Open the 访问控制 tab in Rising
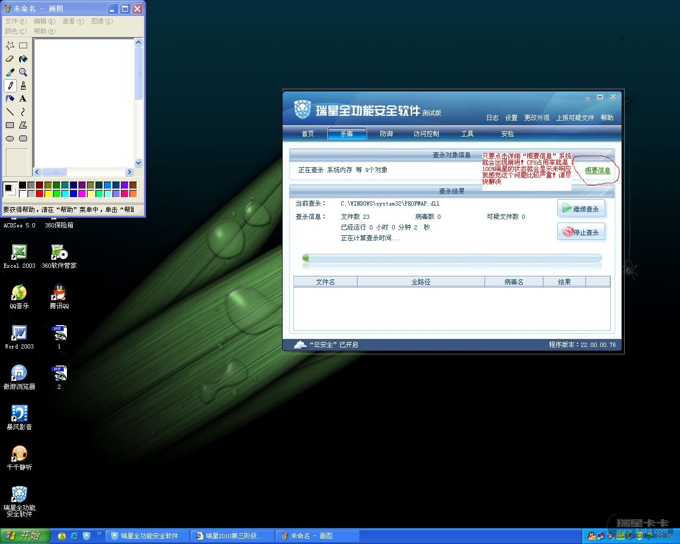The height and width of the screenshot is (544, 680). pyautogui.click(x=426, y=134)
